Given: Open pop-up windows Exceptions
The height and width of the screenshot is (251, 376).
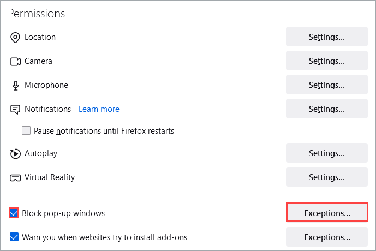Looking at the screenshot, I should coord(327,212).
